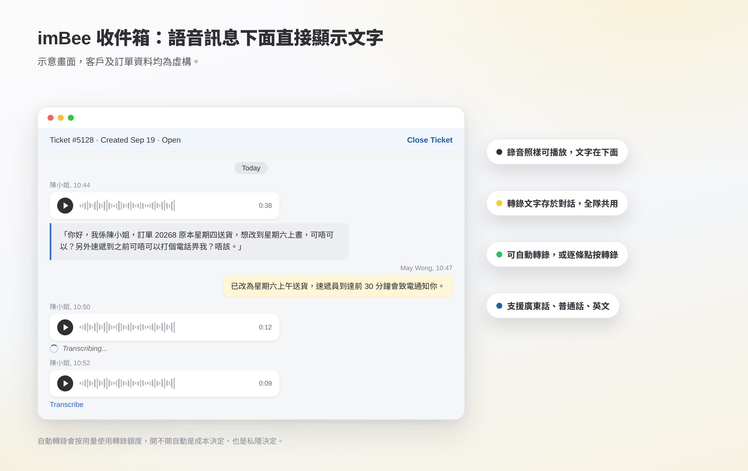Click the 陳小姐, 10:50 sender label
The height and width of the screenshot is (471, 748).
coord(70,307)
